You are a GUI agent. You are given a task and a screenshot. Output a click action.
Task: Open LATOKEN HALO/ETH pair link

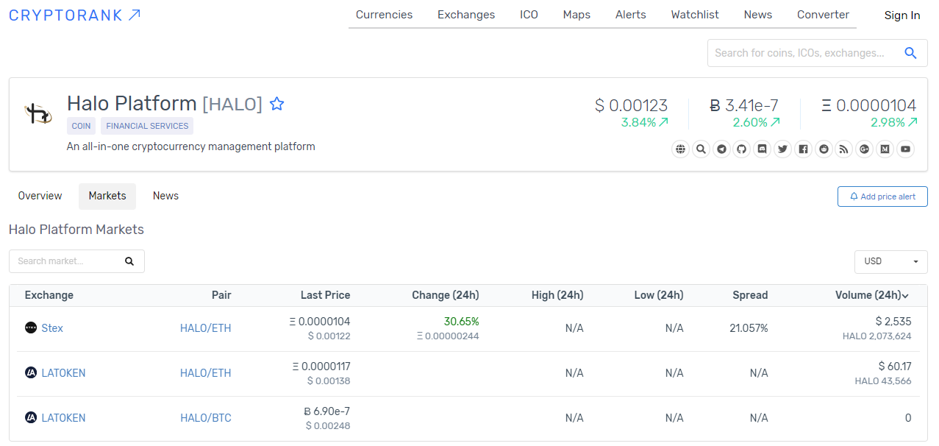click(x=205, y=373)
